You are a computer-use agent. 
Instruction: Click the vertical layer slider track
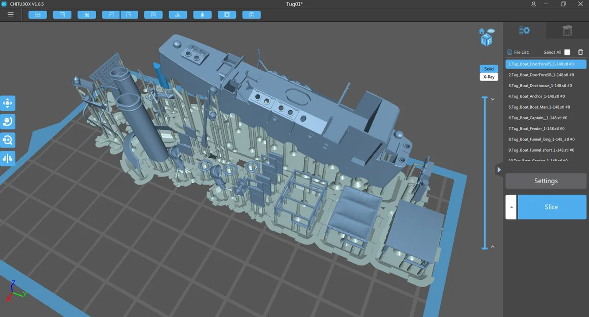(x=485, y=173)
